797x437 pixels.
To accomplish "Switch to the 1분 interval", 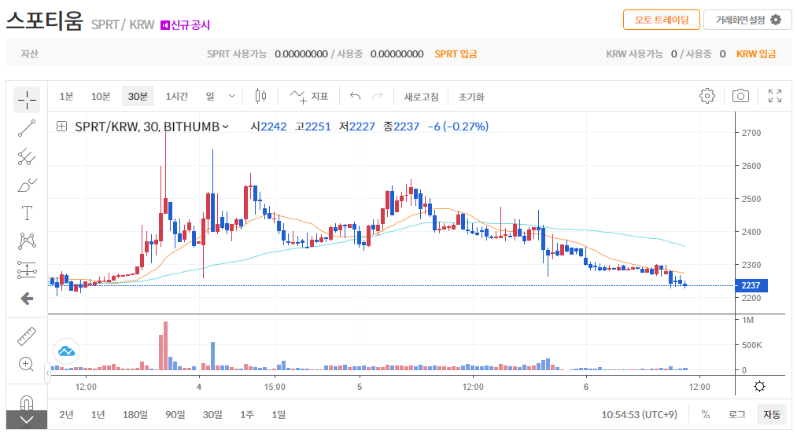I will [66, 96].
